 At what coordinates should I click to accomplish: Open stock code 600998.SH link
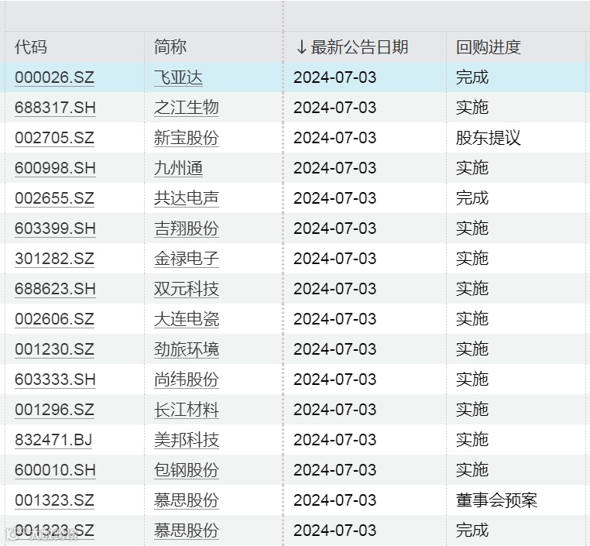click(55, 168)
